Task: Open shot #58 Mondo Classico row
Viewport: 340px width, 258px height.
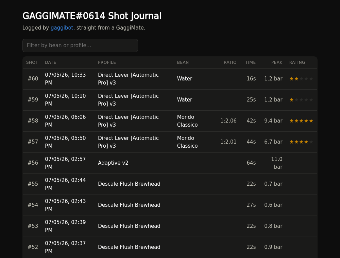Action: tap(170, 121)
